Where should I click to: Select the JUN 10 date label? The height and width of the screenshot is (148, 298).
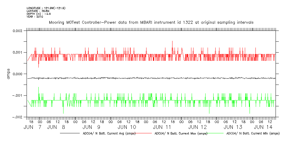tap(127, 127)
